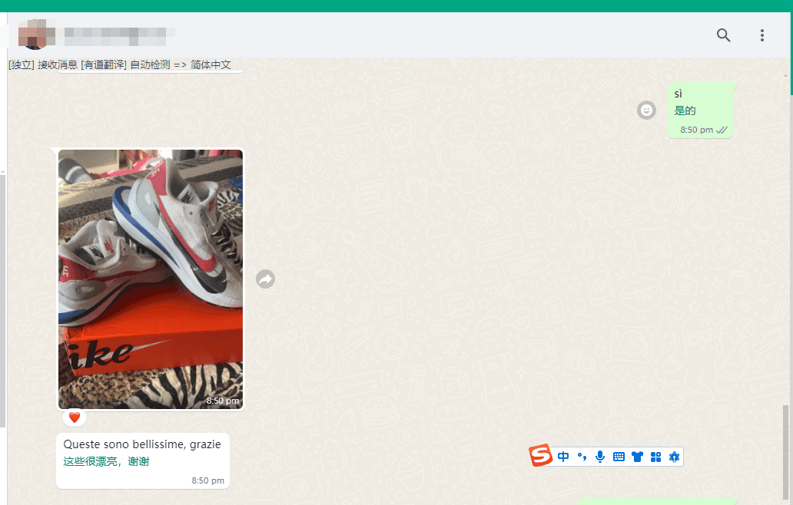Open Sogou soft keyboard
Viewport: 793px width, 505px height.
pos(619,457)
